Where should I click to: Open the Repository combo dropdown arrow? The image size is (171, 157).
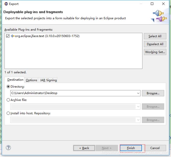pos(138,120)
